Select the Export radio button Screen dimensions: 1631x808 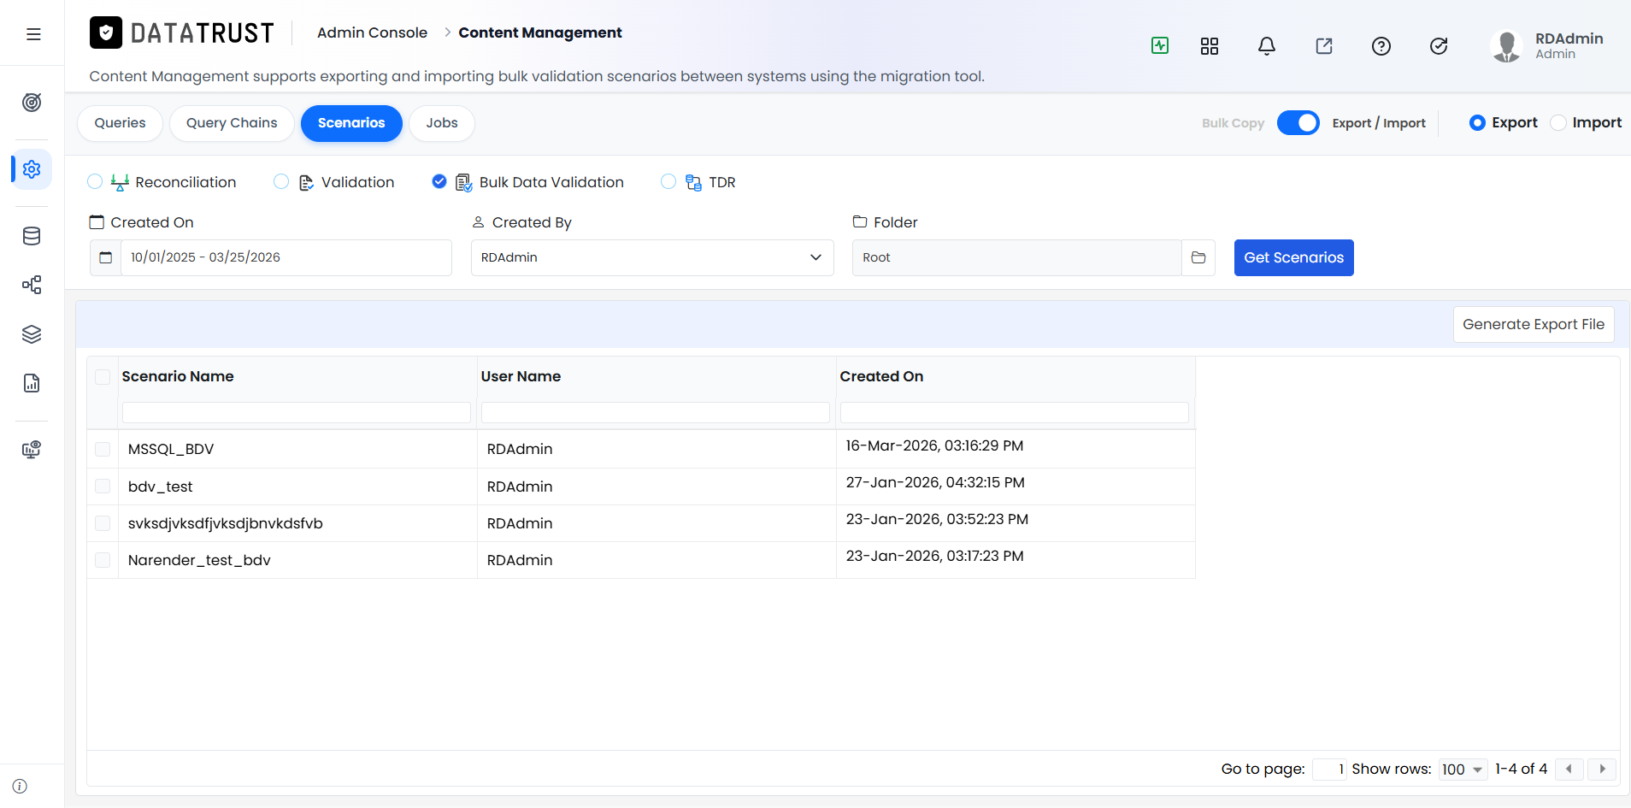pos(1477,123)
